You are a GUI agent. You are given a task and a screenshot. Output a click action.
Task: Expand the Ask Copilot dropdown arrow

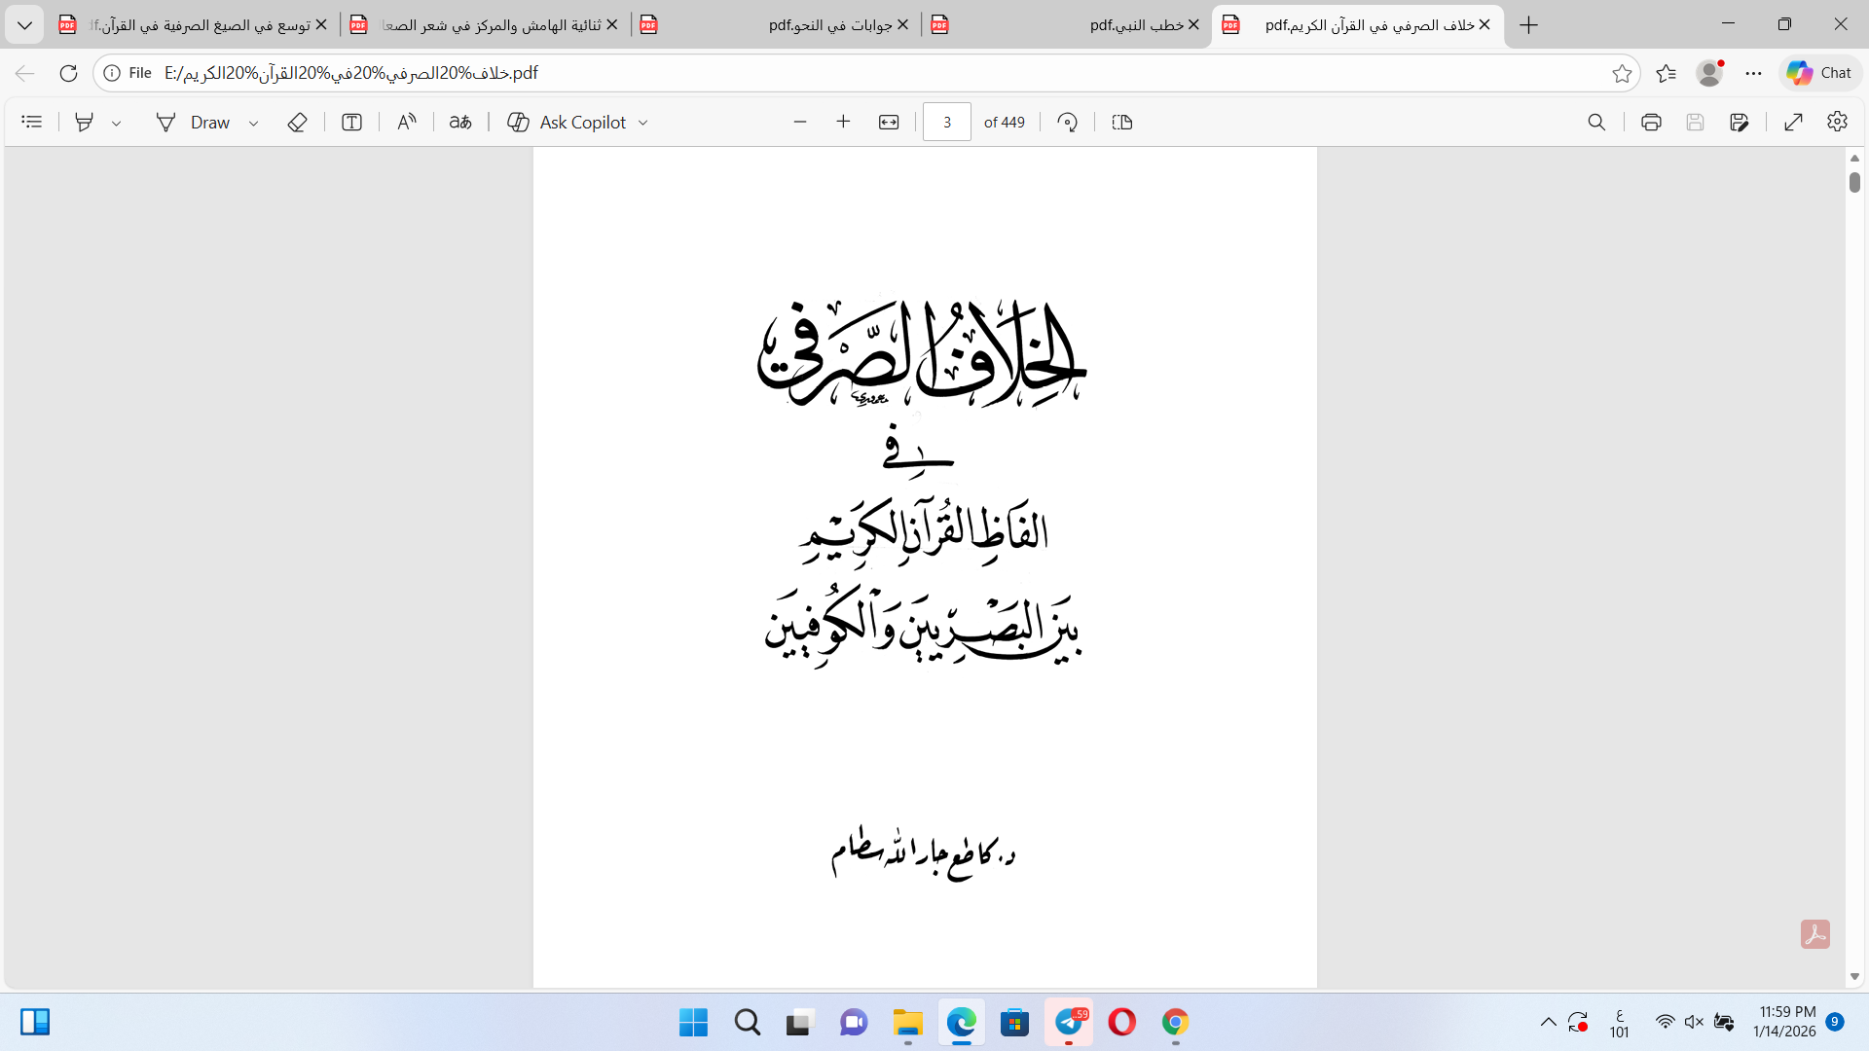point(642,123)
